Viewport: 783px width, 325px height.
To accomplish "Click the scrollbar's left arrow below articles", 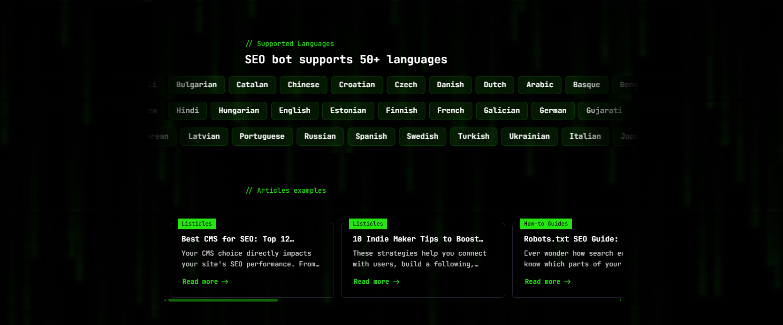I will coord(165,300).
